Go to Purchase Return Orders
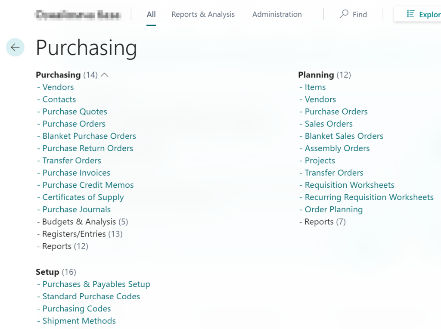 click(x=88, y=148)
